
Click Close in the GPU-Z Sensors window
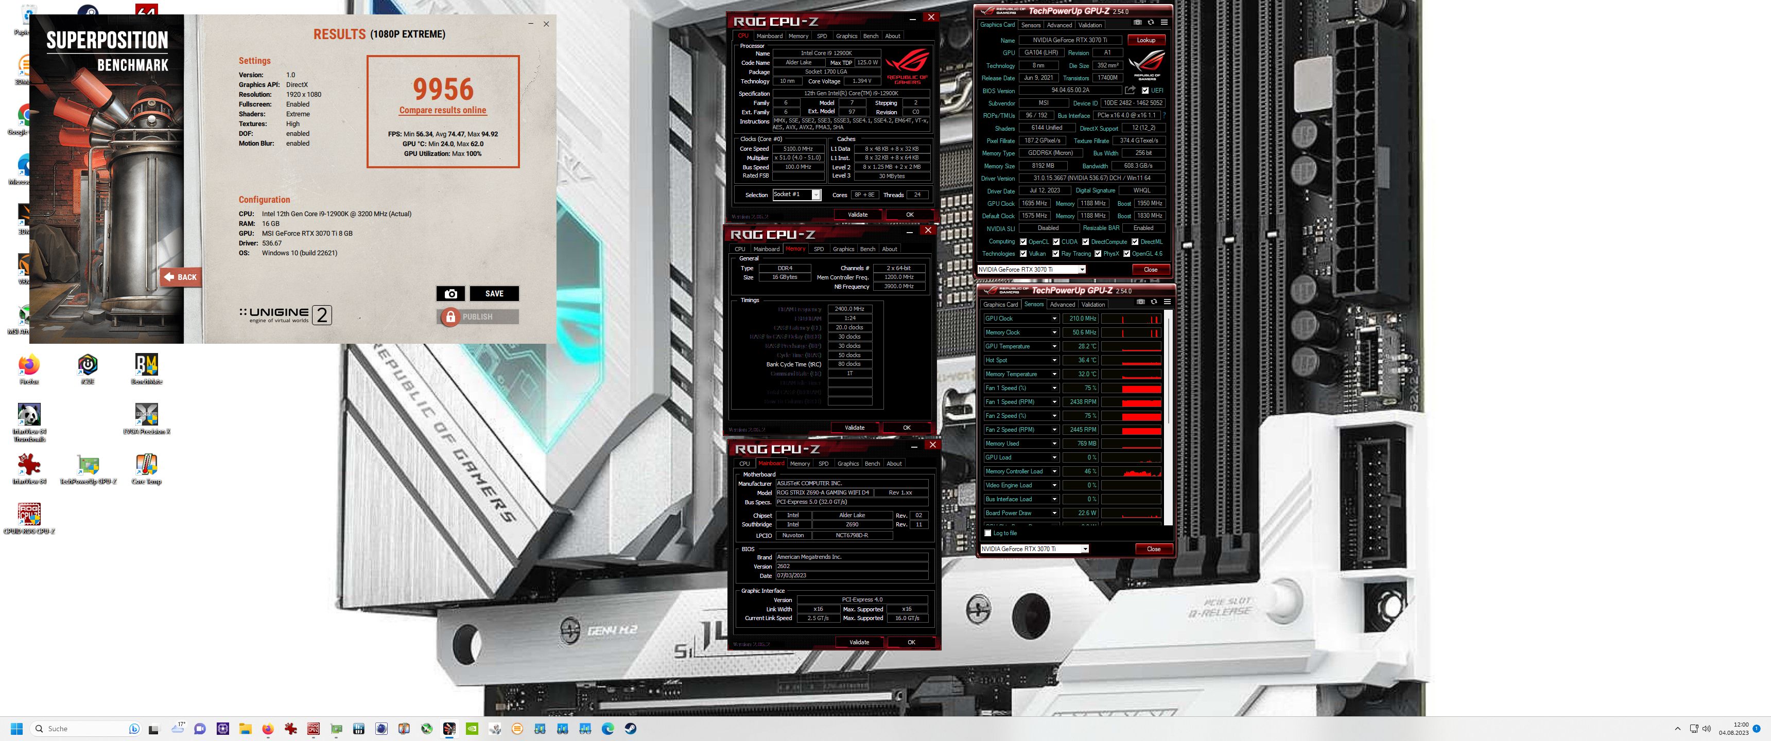coord(1154,549)
